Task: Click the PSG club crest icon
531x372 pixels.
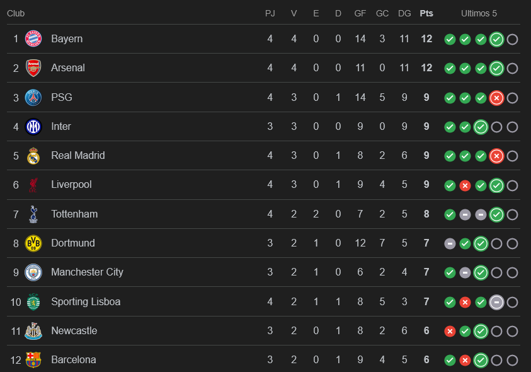Action: pos(33,98)
